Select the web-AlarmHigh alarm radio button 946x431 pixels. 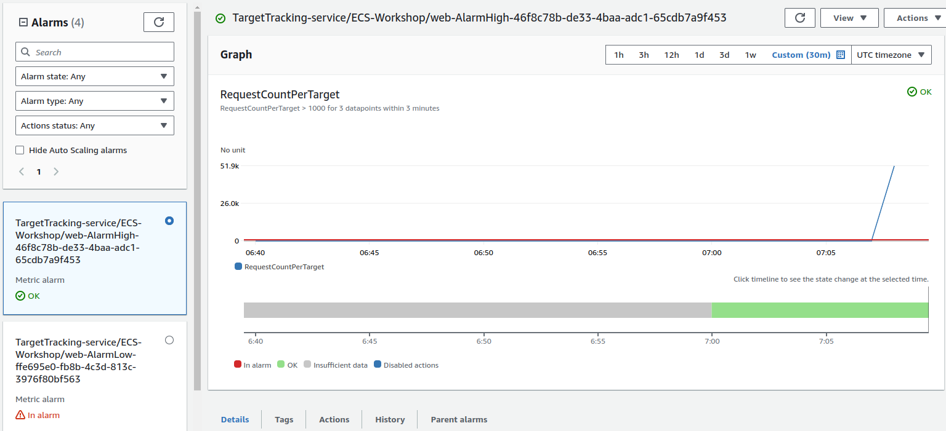click(x=169, y=221)
